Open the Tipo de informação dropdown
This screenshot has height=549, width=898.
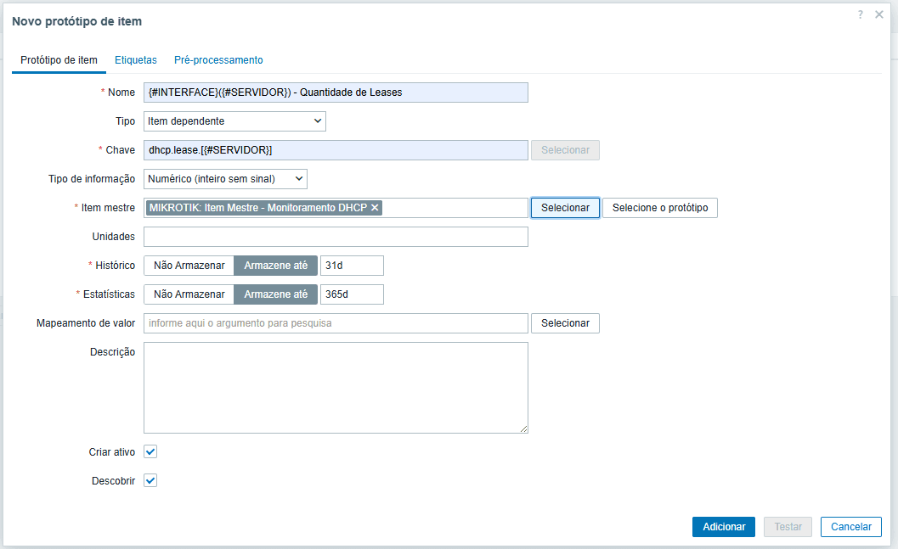tap(225, 179)
